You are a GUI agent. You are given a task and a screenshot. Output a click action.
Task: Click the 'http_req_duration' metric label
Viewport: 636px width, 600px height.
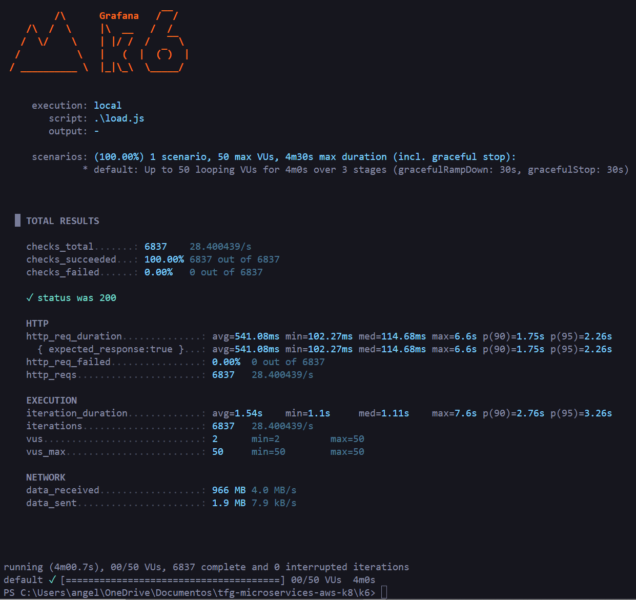coord(74,336)
